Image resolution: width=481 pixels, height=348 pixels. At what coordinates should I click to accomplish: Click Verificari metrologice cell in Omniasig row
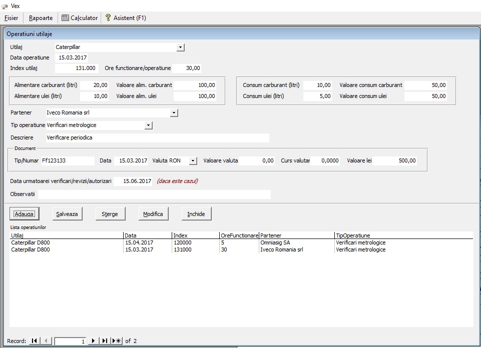[x=361, y=242]
